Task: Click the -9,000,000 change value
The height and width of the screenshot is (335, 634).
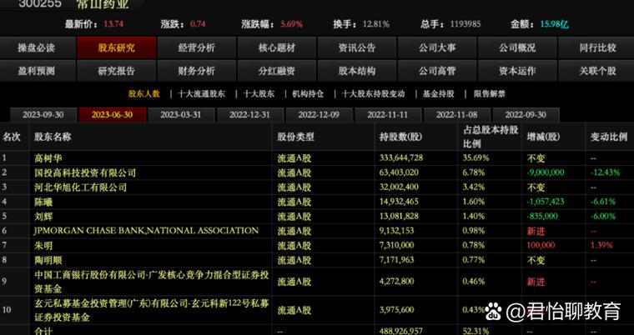Action: [546, 172]
